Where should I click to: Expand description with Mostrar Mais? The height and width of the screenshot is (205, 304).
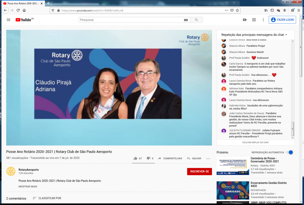coord(28,187)
